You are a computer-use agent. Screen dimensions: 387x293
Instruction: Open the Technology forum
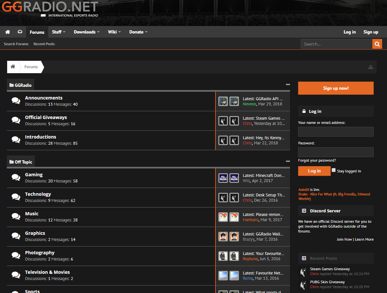pos(38,194)
